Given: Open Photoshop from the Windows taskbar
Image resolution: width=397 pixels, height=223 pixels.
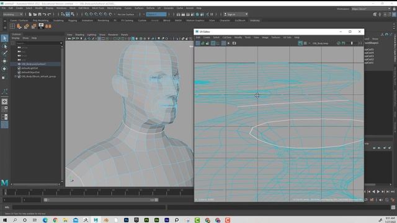Looking at the screenshot, I should coord(126,220).
